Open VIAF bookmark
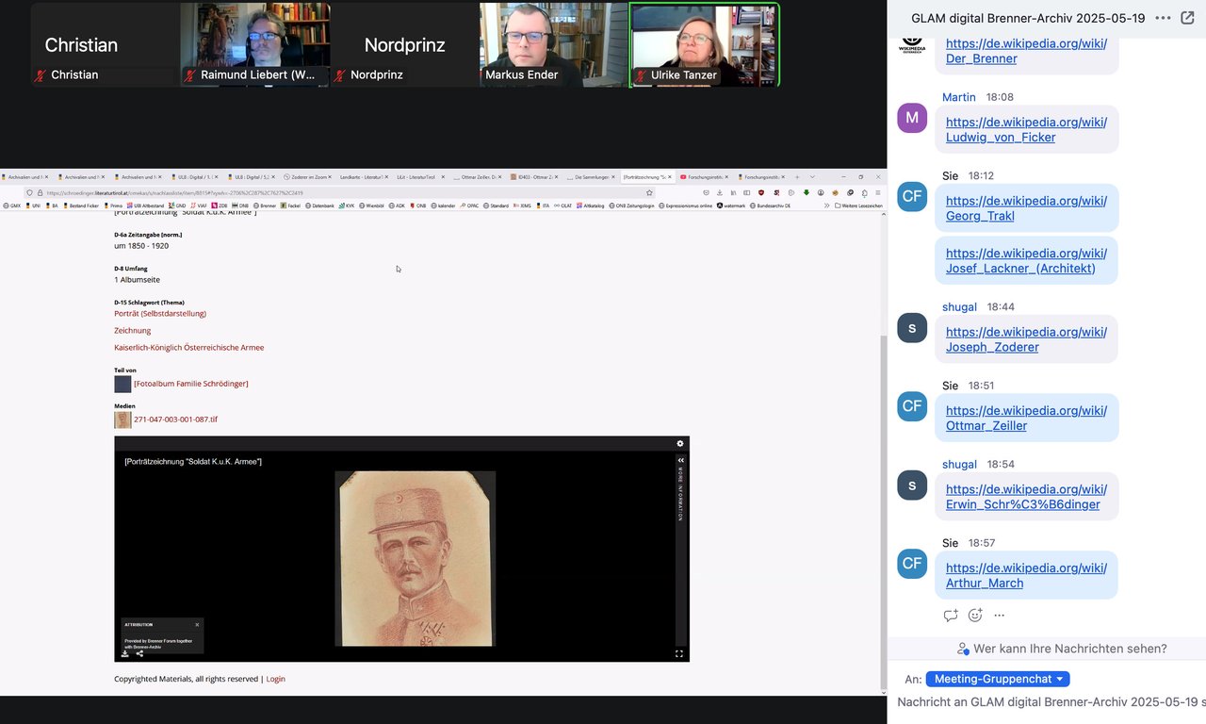 [x=197, y=206]
